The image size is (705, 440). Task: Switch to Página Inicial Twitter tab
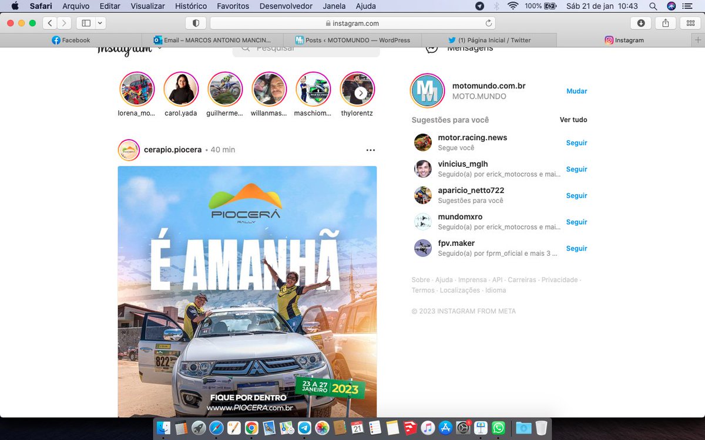(x=489, y=40)
